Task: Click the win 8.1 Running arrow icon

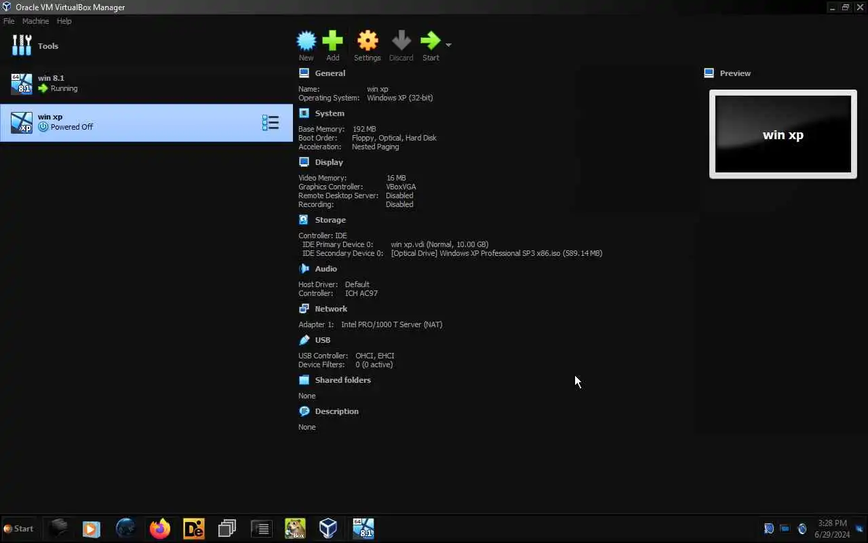Action: coord(43,88)
